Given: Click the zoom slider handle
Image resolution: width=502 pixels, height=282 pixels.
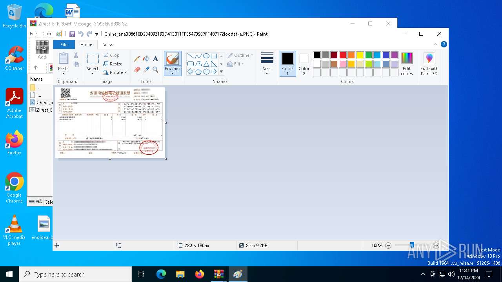Looking at the screenshot, I should pyautogui.click(x=412, y=246).
